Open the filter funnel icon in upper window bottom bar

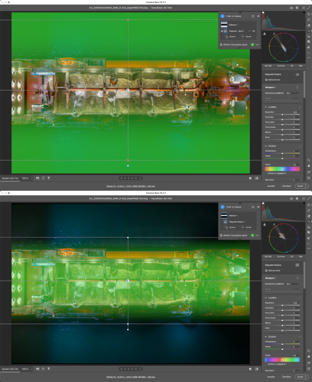49,178
